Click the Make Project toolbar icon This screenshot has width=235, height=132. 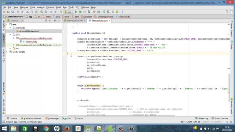(61, 12)
